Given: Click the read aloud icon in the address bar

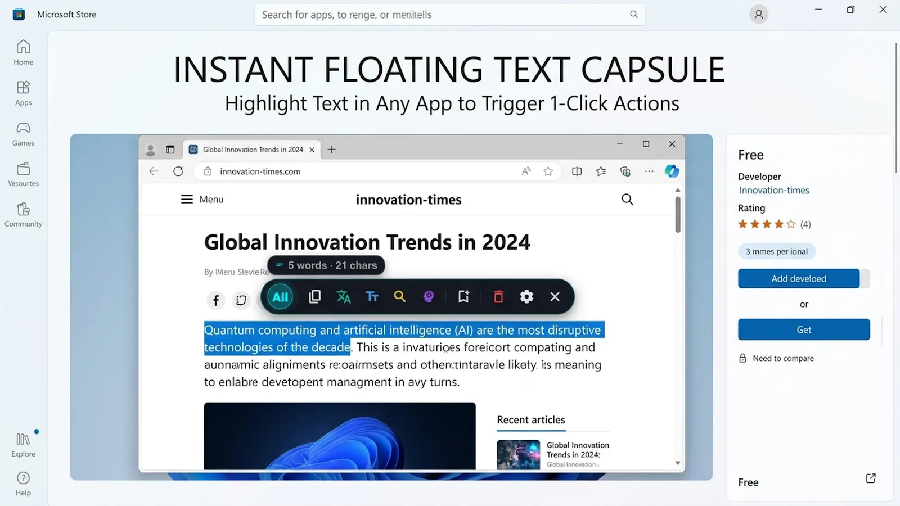Looking at the screenshot, I should [526, 171].
